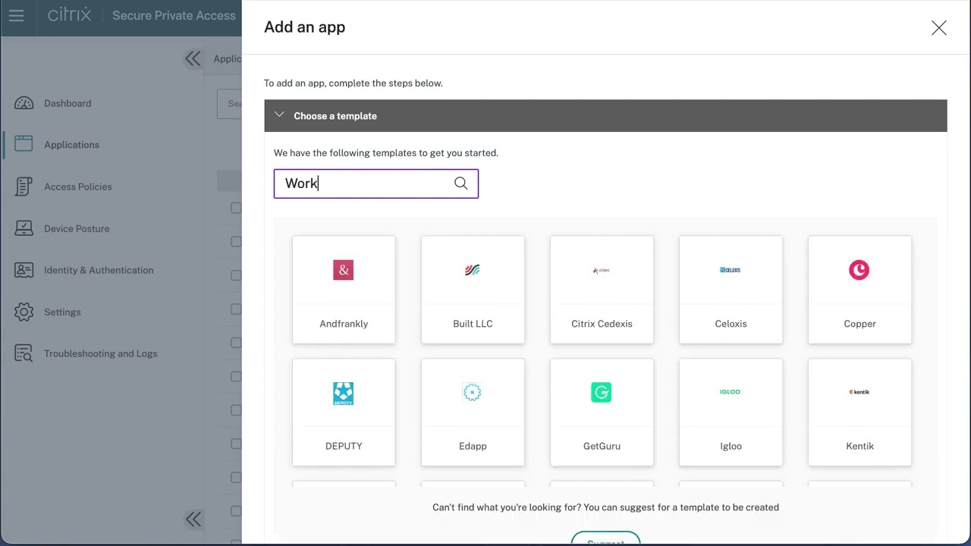Collapse the panel with the bottom double-chevron
971x546 pixels.
click(x=193, y=519)
